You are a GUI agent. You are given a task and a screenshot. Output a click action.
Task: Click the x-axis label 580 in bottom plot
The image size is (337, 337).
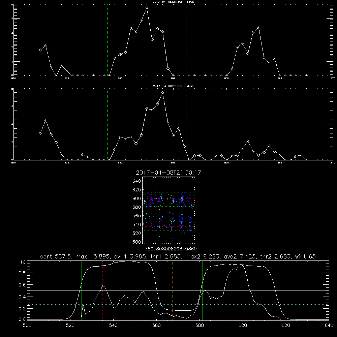(x=200, y=326)
